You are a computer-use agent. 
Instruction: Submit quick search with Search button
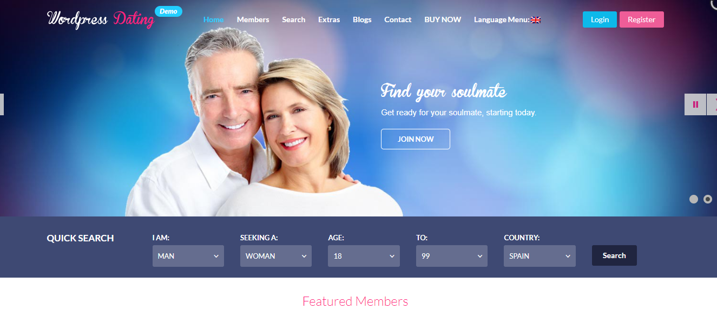coord(614,255)
